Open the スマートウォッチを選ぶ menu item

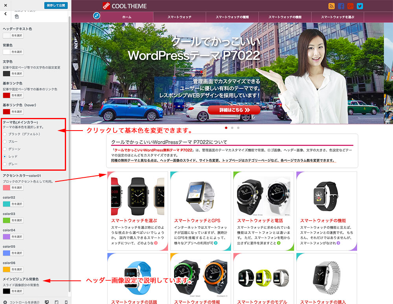point(338,17)
